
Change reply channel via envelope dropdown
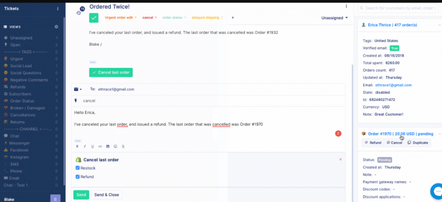[x=78, y=89]
